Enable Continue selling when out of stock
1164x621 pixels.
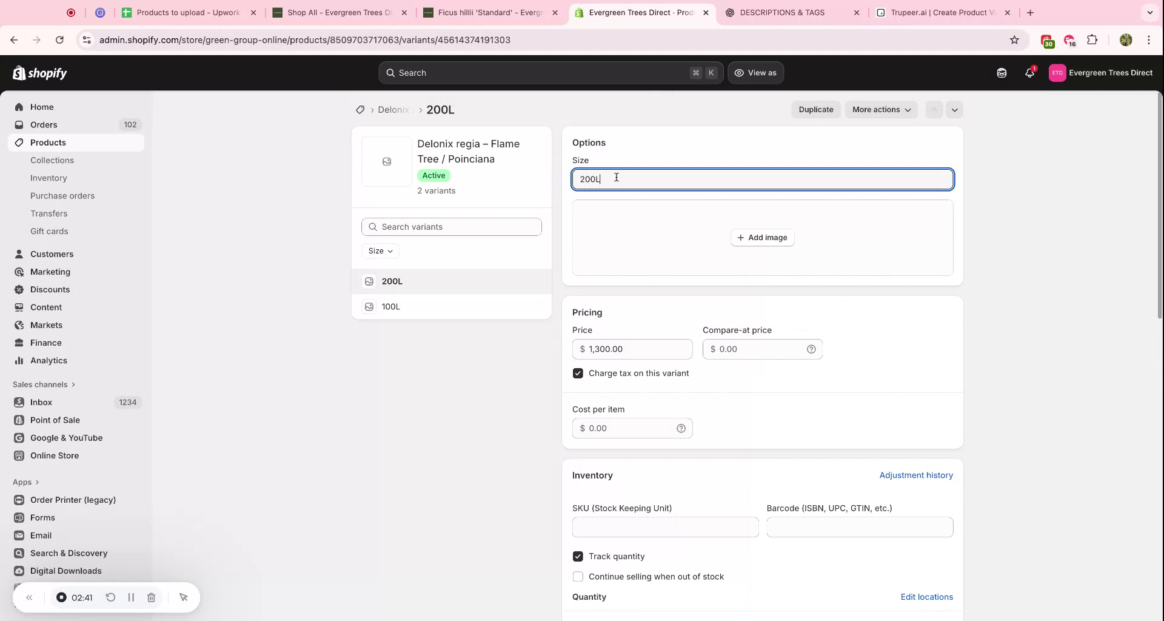coord(578,577)
